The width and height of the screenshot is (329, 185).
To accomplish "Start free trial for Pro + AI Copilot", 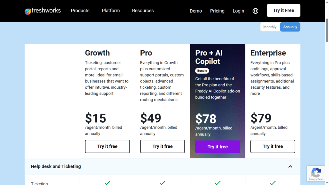I will (218, 147).
